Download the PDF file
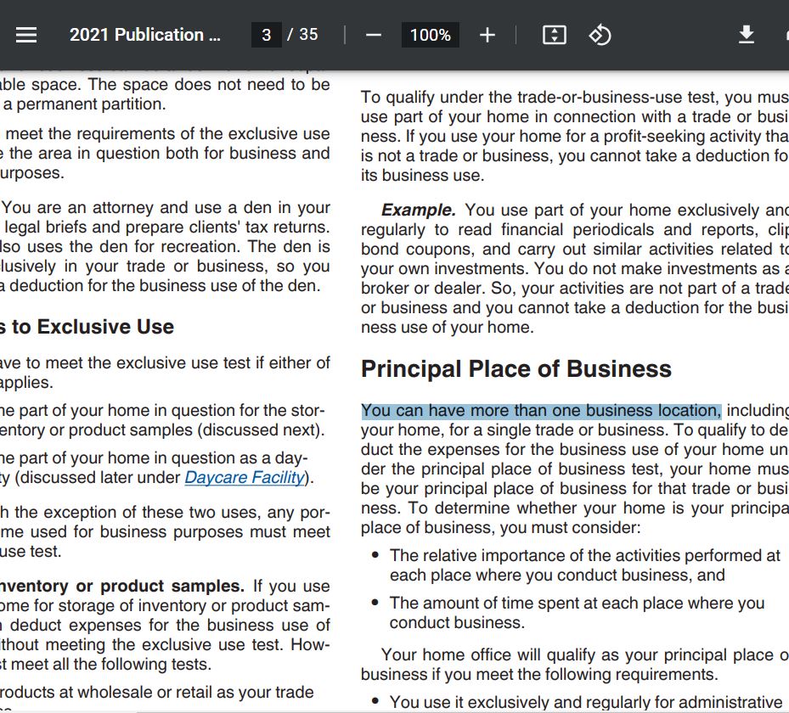789x713 pixels. 747,35
